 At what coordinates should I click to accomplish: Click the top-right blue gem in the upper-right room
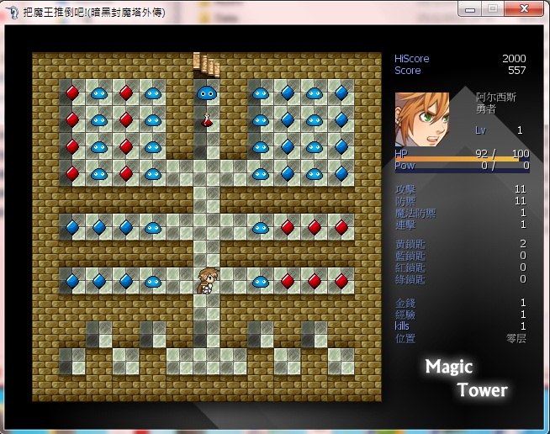(341, 93)
